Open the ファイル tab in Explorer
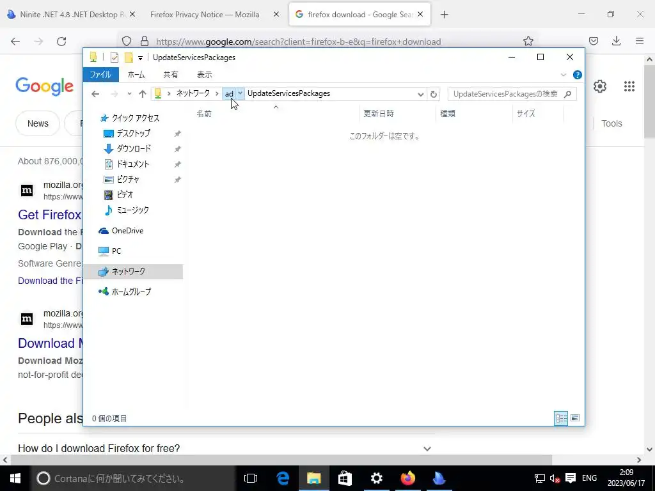This screenshot has height=491, width=655. tap(100, 75)
